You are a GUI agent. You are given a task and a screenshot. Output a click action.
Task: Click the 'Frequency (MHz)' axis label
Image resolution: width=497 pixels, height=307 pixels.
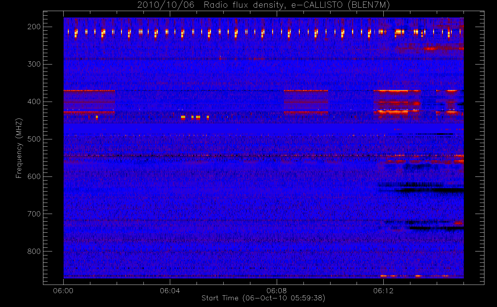[x=19, y=148]
